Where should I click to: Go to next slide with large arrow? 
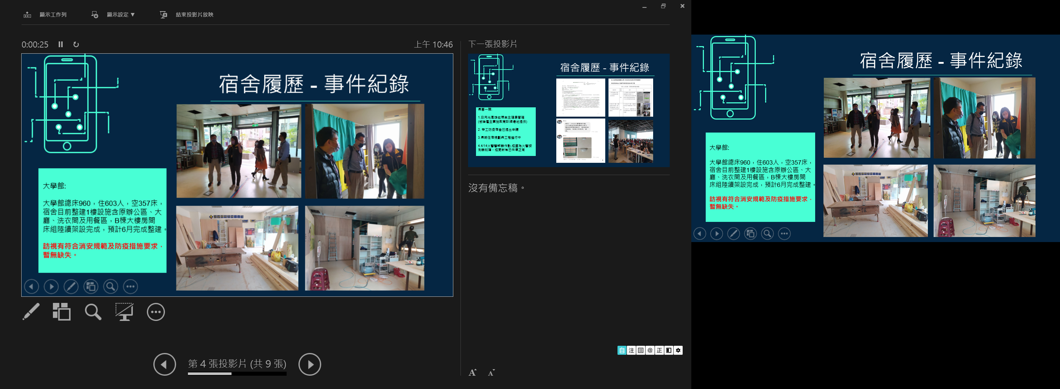[x=309, y=364]
